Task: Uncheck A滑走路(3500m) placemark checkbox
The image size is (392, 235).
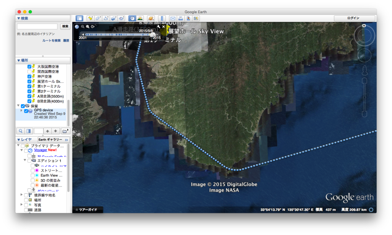Action: point(29,96)
